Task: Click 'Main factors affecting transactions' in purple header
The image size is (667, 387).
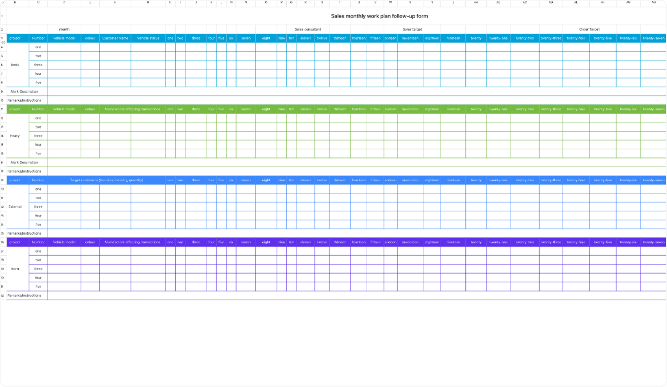Action: pyautogui.click(x=132, y=242)
